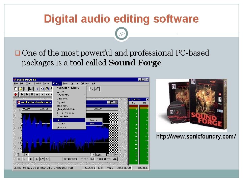Click the vocal echo chamber.wav window icon

point(19,102)
